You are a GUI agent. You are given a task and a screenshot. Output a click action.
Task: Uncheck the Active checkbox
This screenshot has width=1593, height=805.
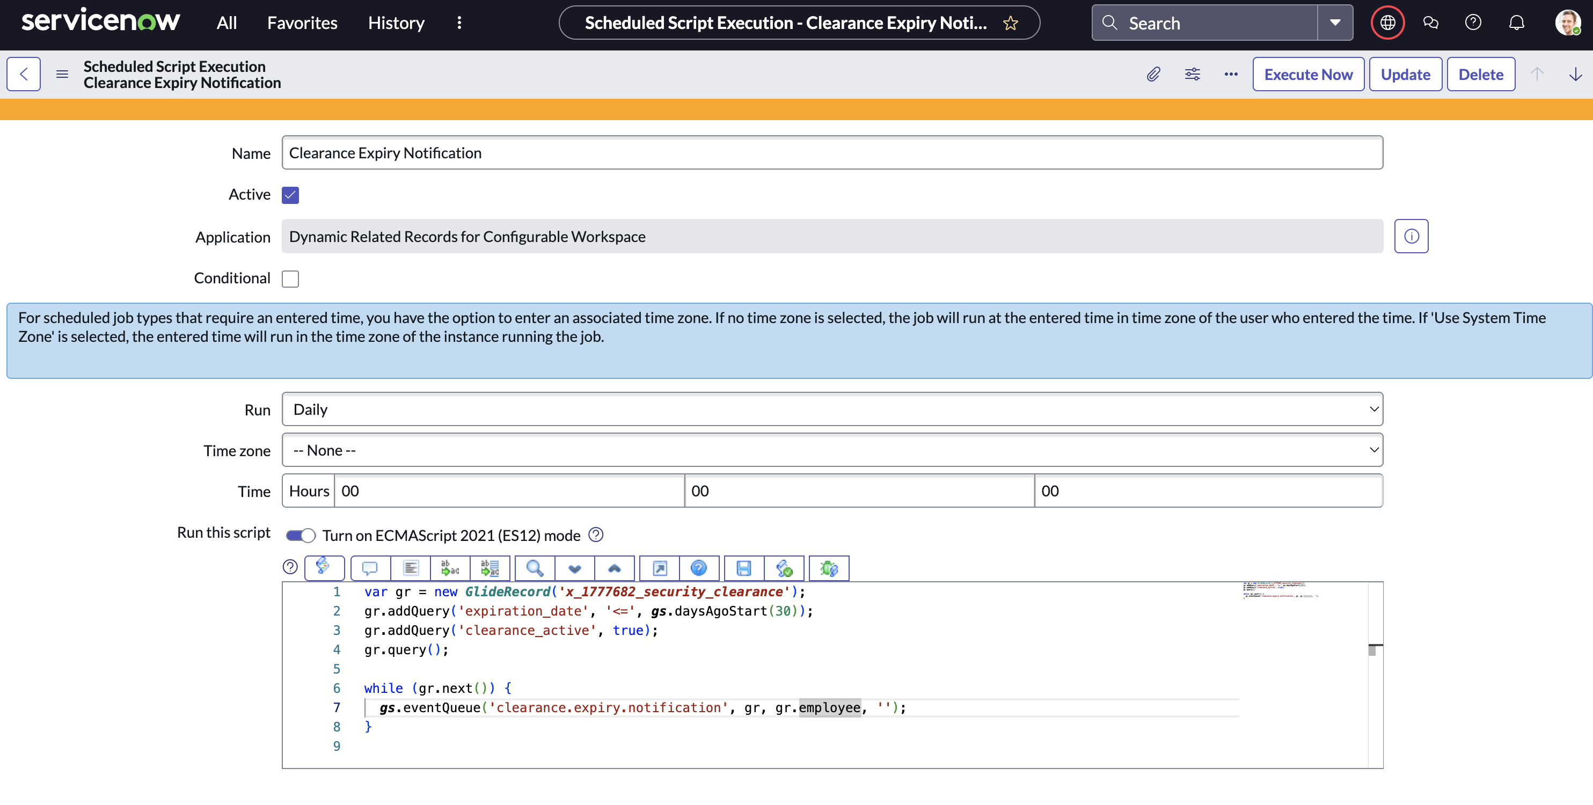[x=290, y=194]
